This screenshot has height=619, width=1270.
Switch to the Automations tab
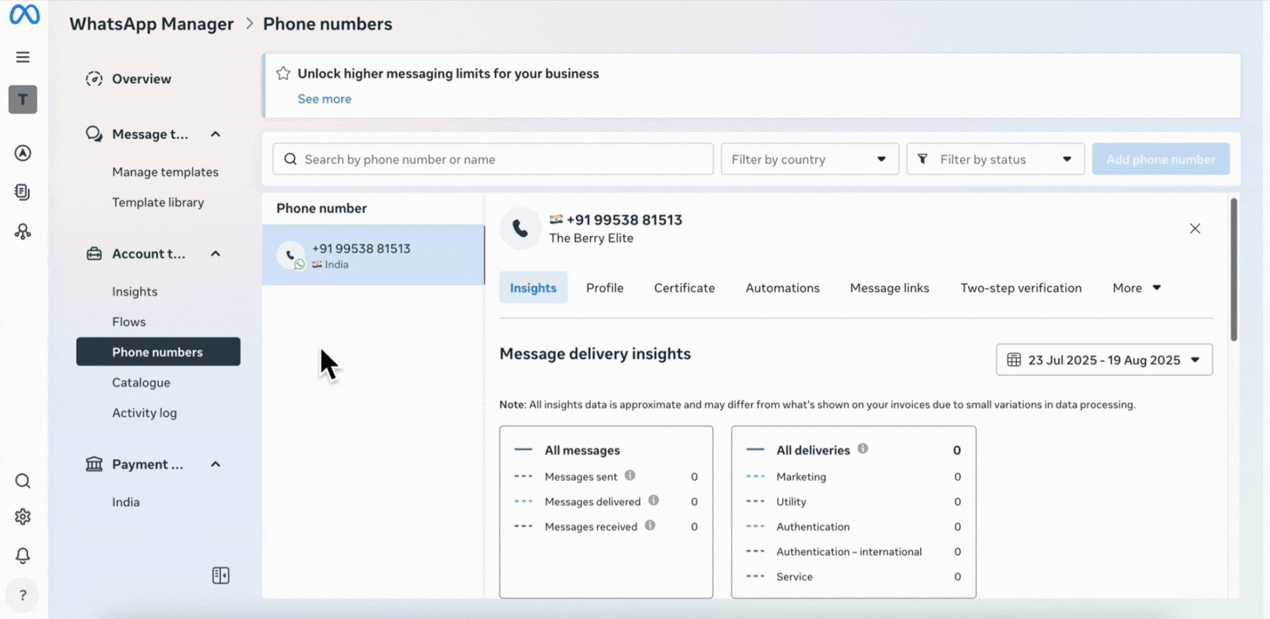click(782, 288)
